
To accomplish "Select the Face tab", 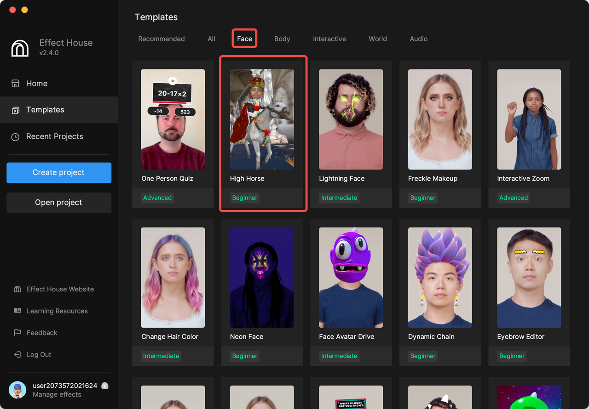I will click(244, 39).
